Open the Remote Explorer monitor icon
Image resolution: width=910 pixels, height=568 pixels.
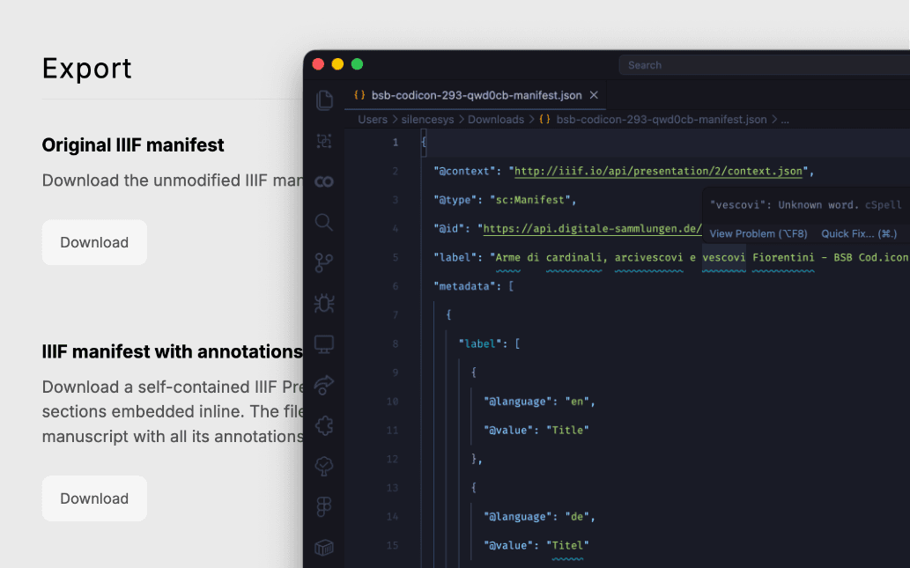(x=324, y=343)
